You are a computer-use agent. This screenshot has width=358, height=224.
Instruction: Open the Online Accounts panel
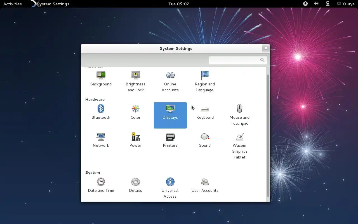coord(170,81)
